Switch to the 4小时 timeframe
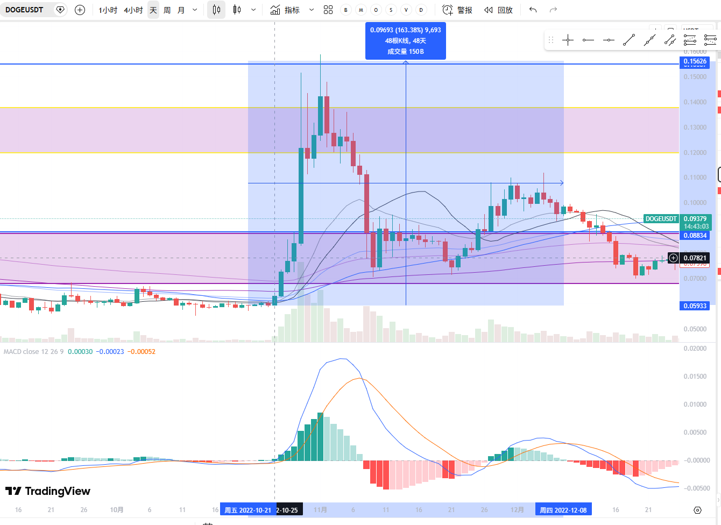This screenshot has width=721, height=525. (133, 10)
